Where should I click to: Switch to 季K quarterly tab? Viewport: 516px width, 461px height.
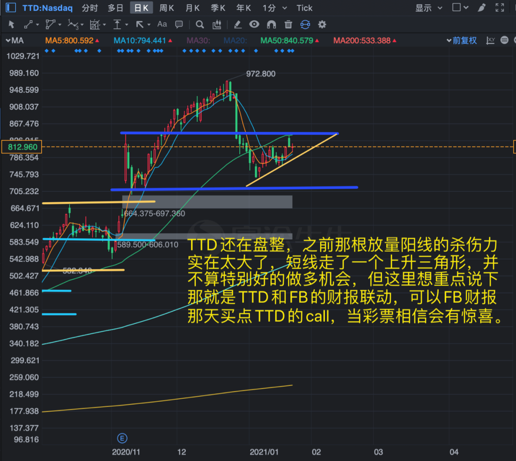[218, 8]
